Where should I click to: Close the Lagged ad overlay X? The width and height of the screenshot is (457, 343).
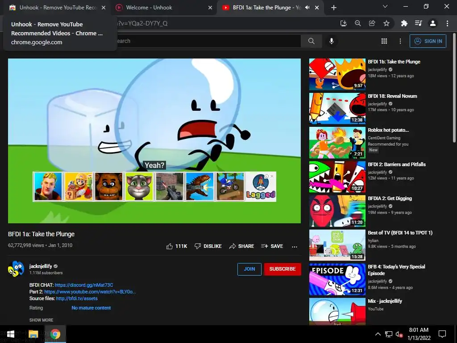click(x=272, y=176)
